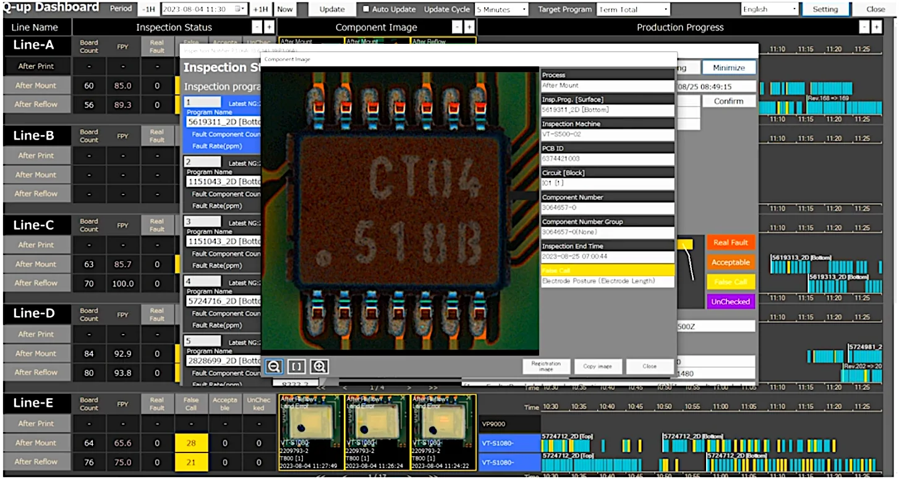
Task: Open the English language dropdown
Action: pos(769,9)
